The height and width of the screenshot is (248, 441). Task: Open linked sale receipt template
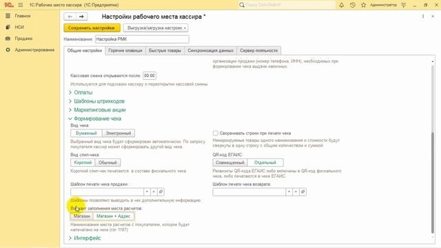[161, 192]
